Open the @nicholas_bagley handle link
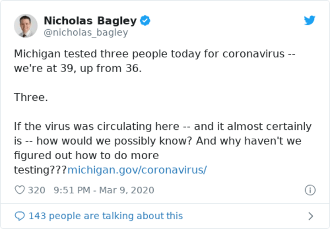 (x=86, y=32)
